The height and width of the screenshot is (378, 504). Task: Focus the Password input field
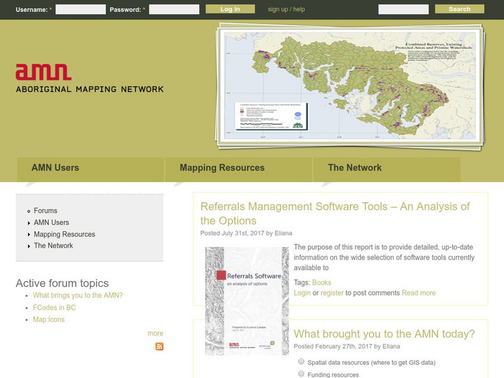174,9
